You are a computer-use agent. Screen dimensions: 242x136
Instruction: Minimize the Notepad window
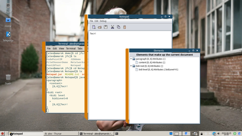[x=161, y=17]
